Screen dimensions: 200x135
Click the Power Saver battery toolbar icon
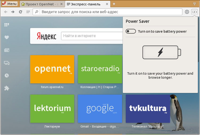(x=194, y=12)
